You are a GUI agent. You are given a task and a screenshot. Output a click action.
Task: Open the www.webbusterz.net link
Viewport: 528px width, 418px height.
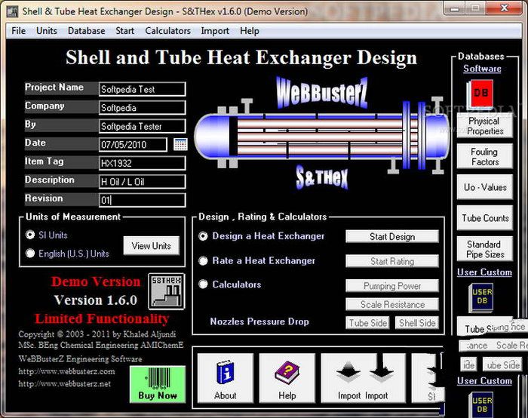coord(65,383)
